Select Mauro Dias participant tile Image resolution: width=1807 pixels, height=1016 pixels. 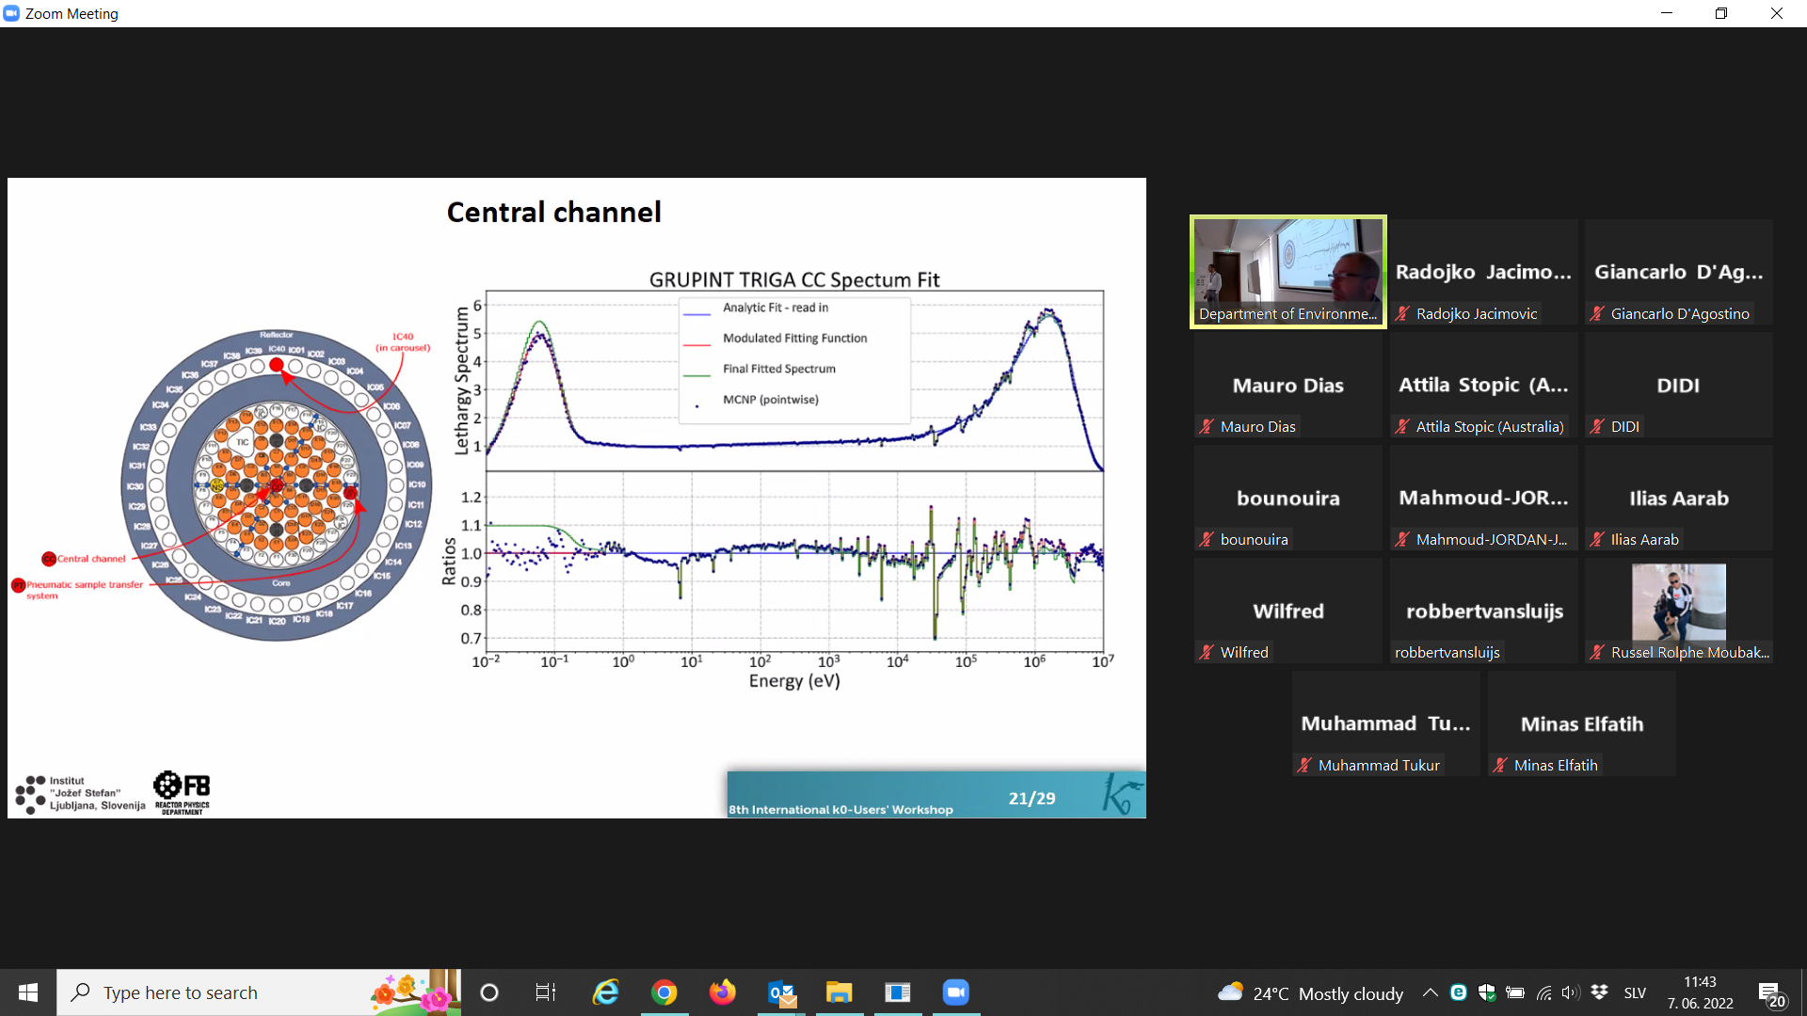1287,385
